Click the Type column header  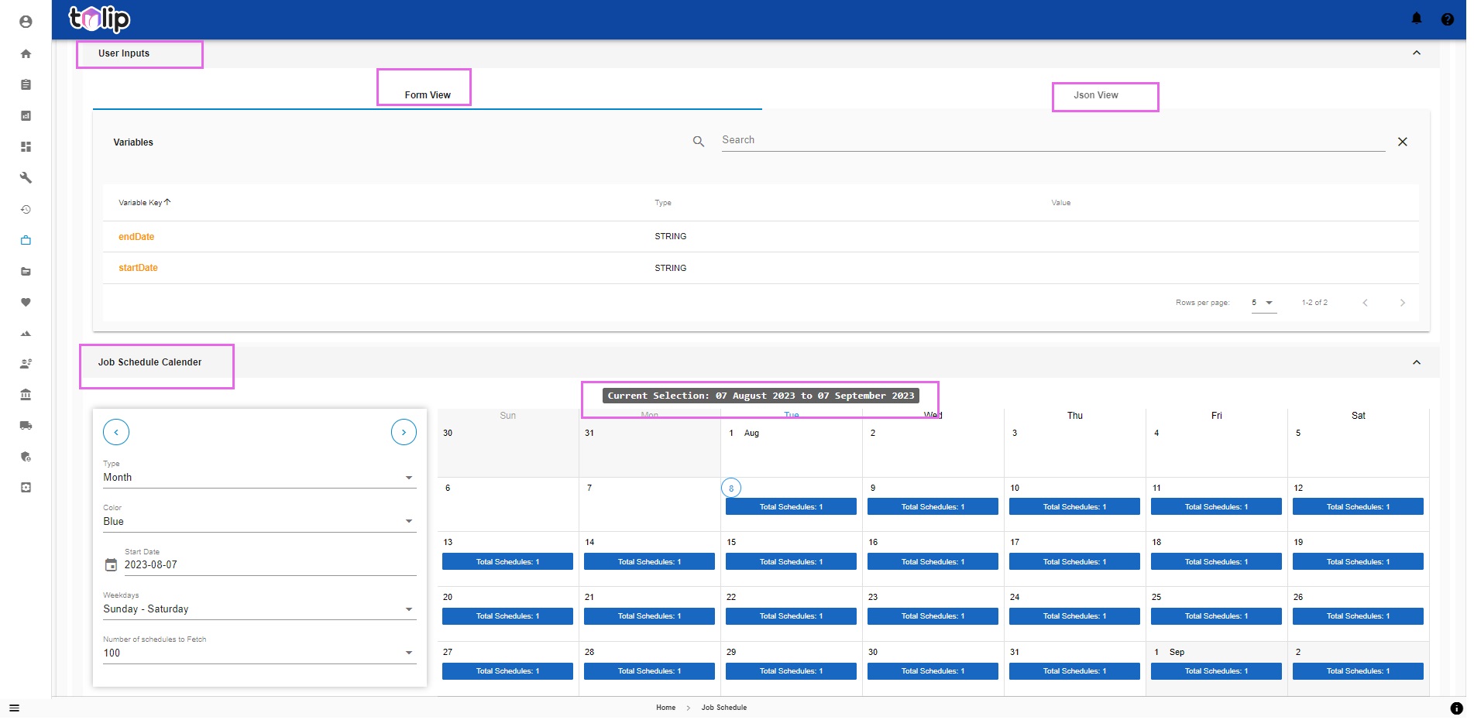point(663,203)
